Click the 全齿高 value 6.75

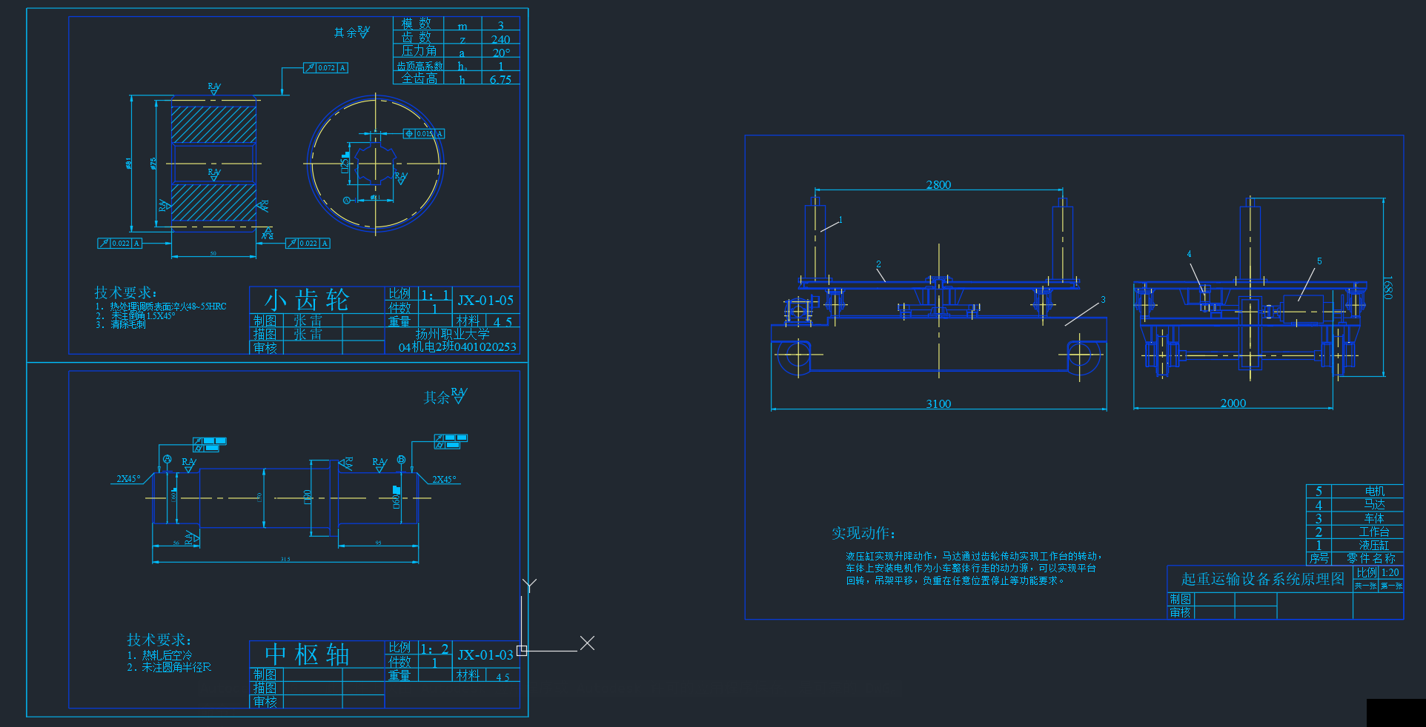coord(500,79)
